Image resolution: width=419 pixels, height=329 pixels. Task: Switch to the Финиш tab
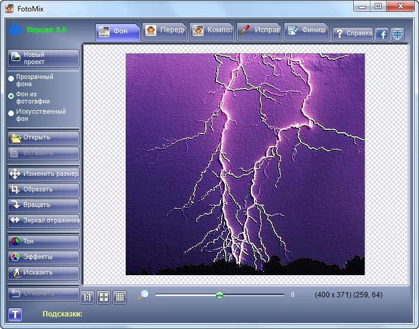306,31
